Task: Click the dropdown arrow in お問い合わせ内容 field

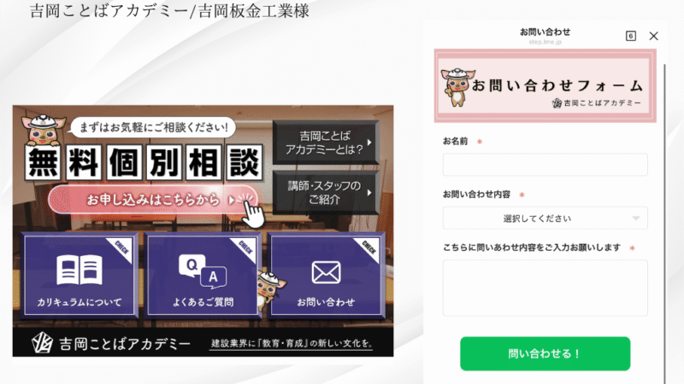Action: [635, 218]
